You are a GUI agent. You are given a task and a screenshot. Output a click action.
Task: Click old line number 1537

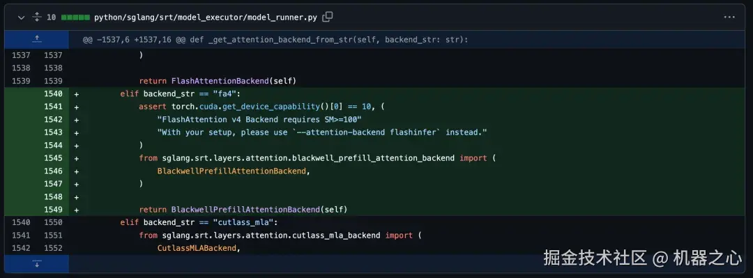(x=20, y=55)
